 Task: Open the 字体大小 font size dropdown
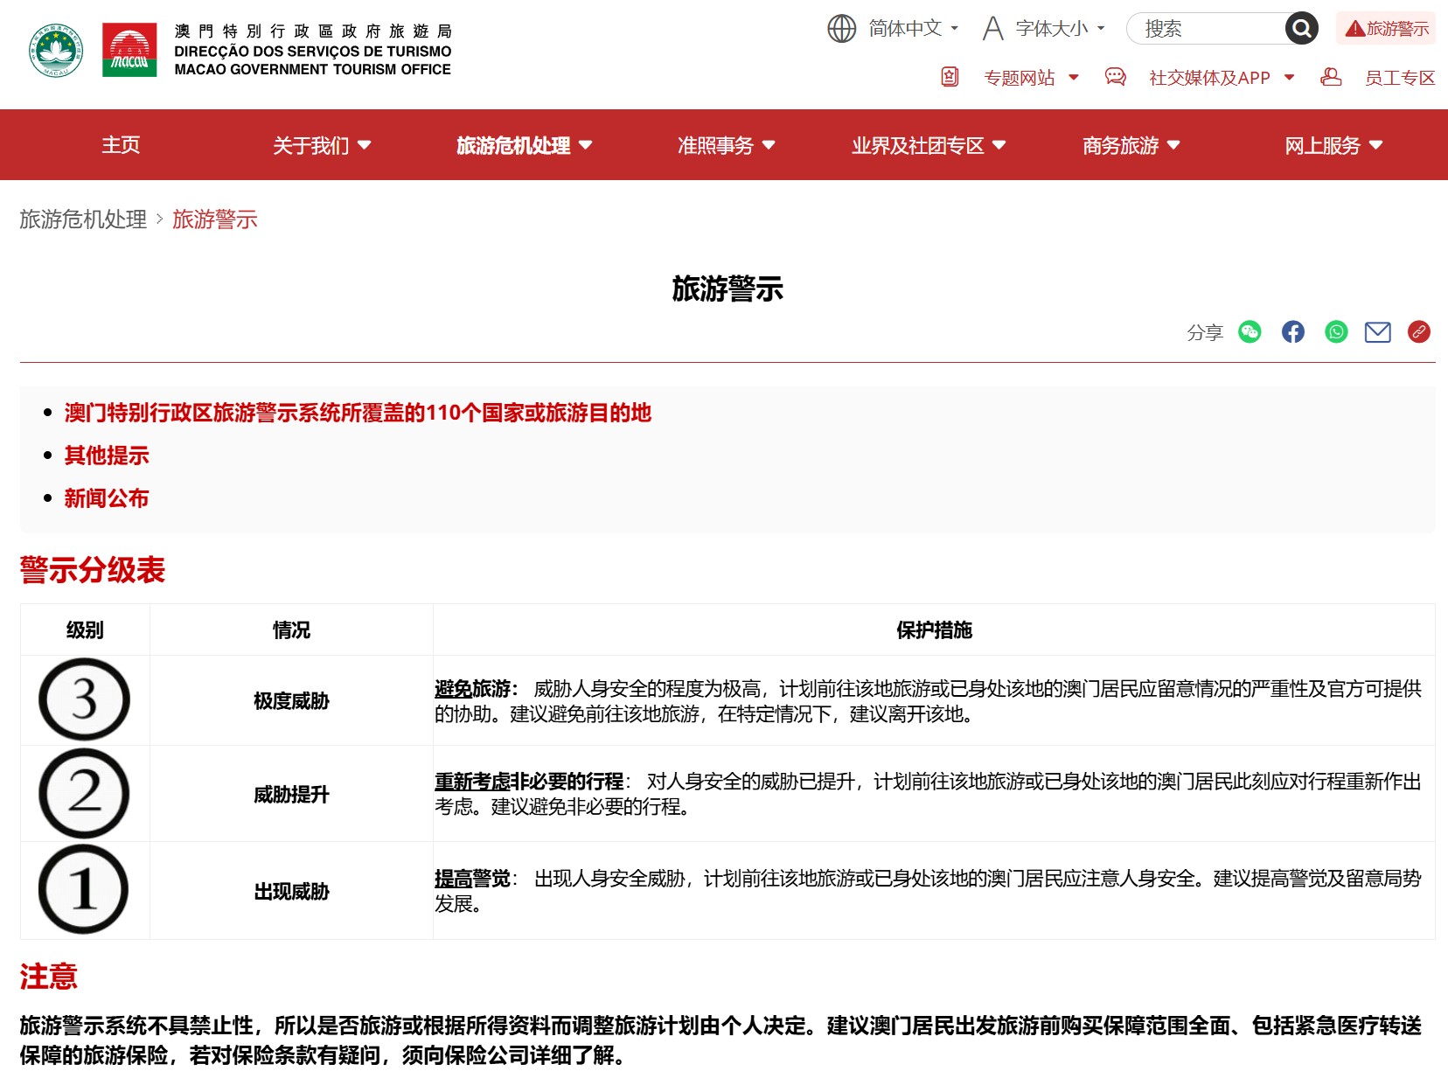[x=1045, y=29]
